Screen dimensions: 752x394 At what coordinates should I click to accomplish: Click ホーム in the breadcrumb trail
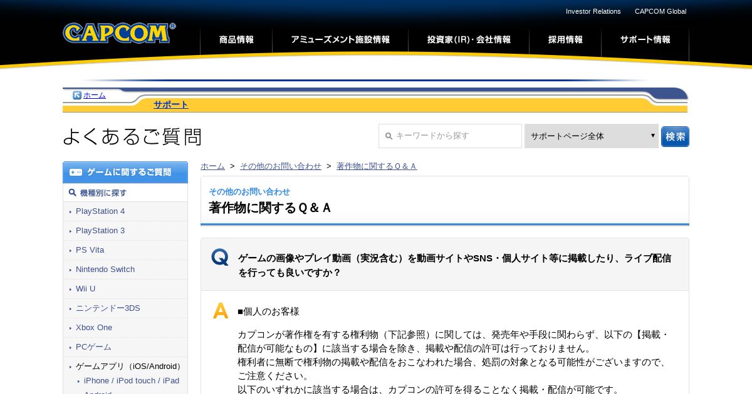pyautogui.click(x=212, y=166)
